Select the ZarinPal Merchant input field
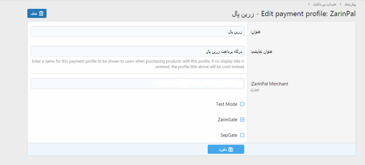 137,84
